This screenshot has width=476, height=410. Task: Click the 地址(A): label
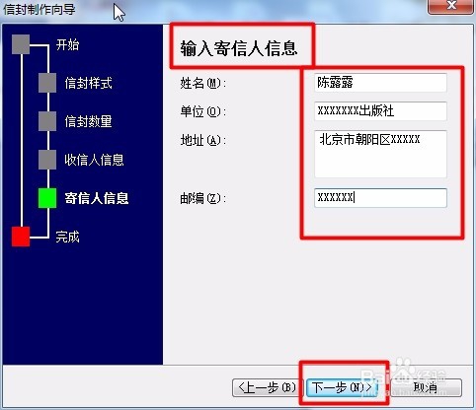[203, 141]
